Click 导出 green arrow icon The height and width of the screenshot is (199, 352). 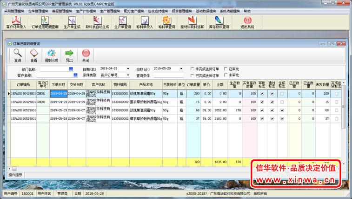coord(69,55)
